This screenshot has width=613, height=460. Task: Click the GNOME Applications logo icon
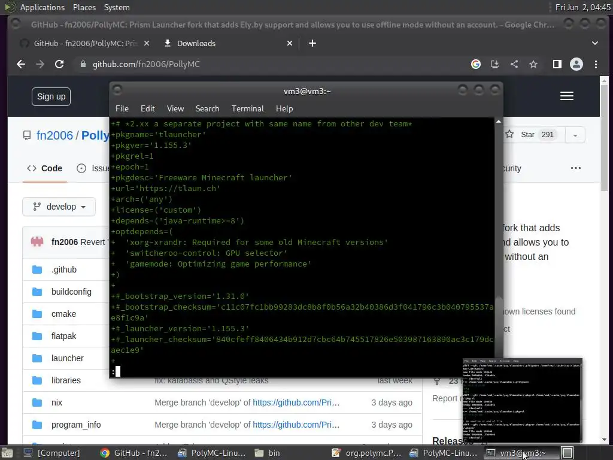pos(10,7)
